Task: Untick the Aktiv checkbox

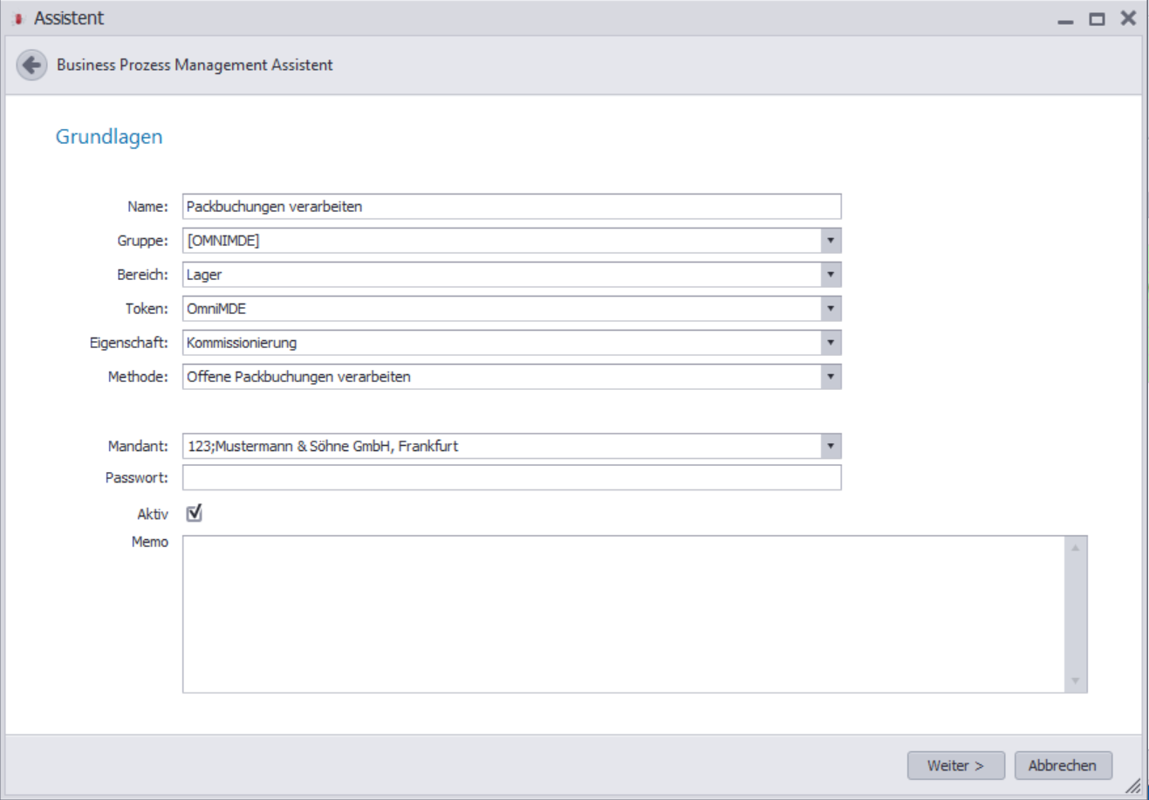Action: click(194, 513)
